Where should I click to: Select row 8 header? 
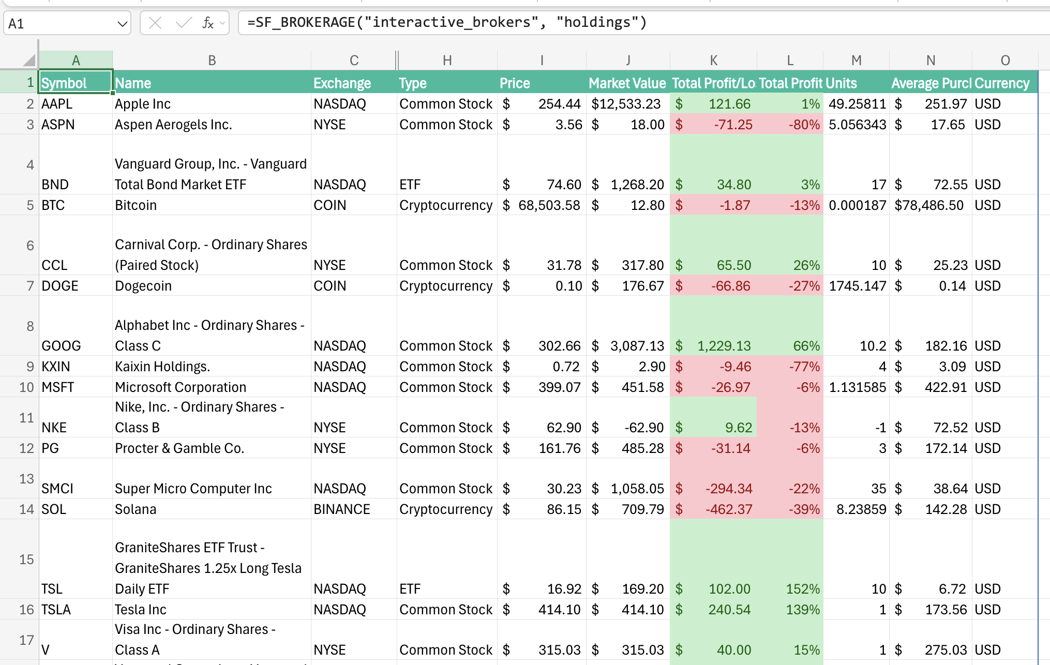[x=19, y=326]
